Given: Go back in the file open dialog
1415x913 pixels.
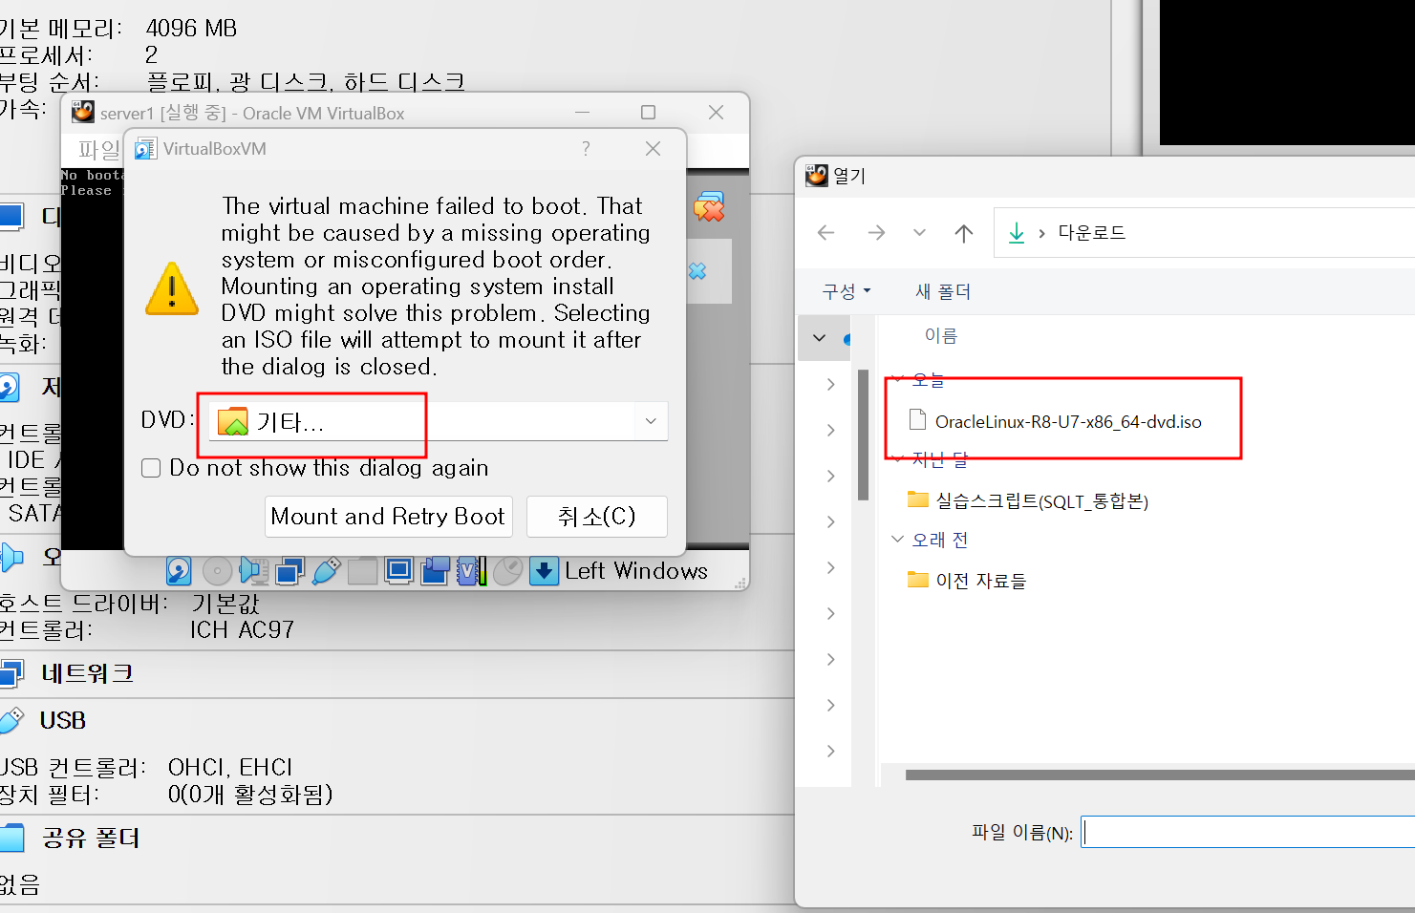Looking at the screenshot, I should click(x=826, y=232).
